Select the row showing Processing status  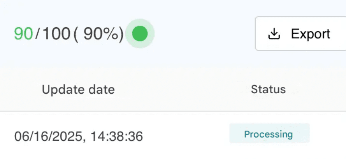(x=173, y=135)
